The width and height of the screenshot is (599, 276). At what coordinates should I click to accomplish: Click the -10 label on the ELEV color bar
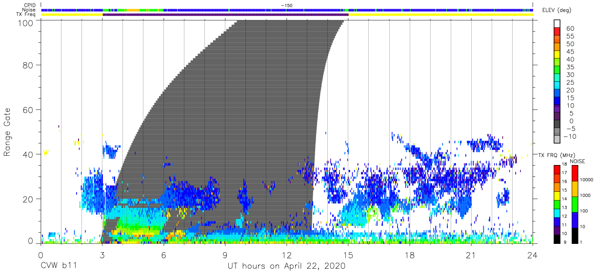pyautogui.click(x=569, y=136)
